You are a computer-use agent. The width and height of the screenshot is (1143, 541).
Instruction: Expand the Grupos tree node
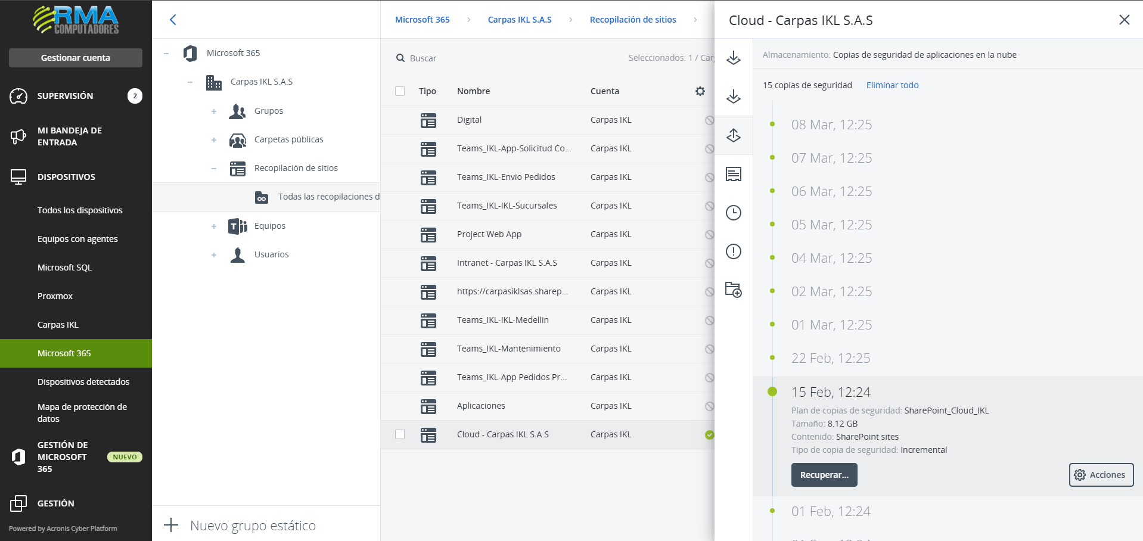coord(214,111)
